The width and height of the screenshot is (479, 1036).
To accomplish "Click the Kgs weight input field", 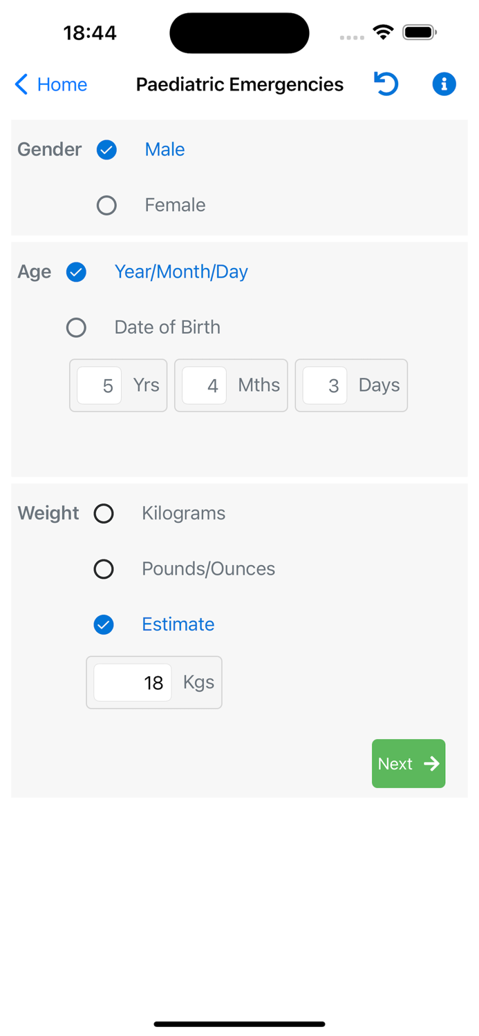I will 133,682.
